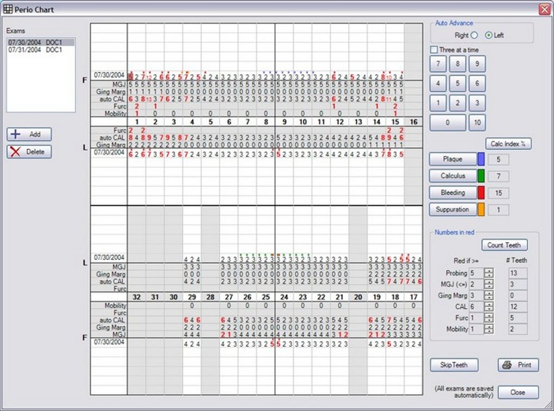
Task: Click tooth number 17 in lower row
Action: coord(413,297)
